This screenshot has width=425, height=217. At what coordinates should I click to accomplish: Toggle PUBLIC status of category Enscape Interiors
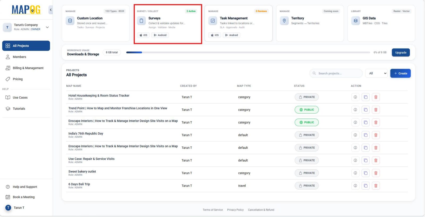(307, 122)
